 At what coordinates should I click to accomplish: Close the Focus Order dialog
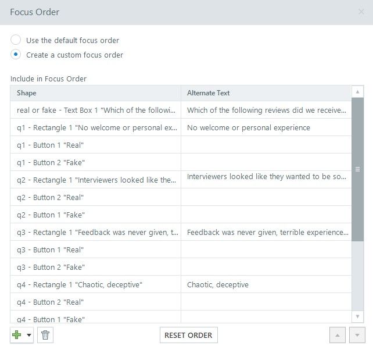tap(361, 12)
